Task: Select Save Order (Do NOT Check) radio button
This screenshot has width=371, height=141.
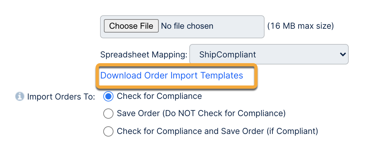Action: click(108, 113)
